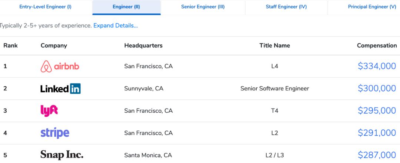The width and height of the screenshot is (400, 163).
Task: View Lyft's $295,000 compensation details
Action: point(377,111)
